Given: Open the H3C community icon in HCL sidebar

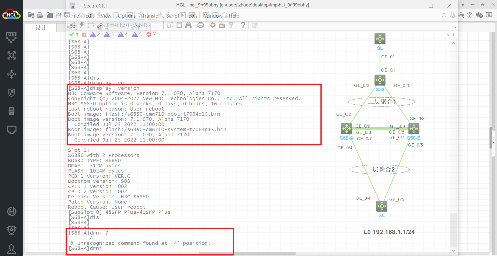Looking at the screenshot, I should 11,212.
